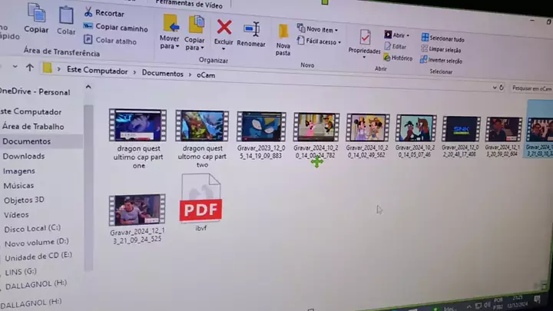Viewport: 553px width, 311px height.
Task: Click the Pesquisar em oCam search box
Action: coord(530,88)
